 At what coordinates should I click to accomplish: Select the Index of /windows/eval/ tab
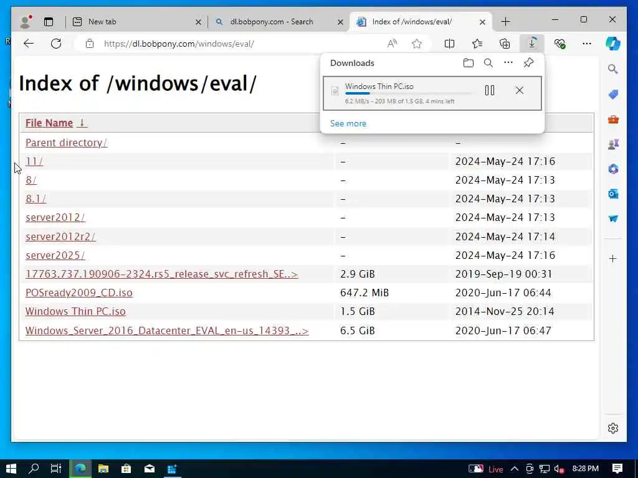421,22
